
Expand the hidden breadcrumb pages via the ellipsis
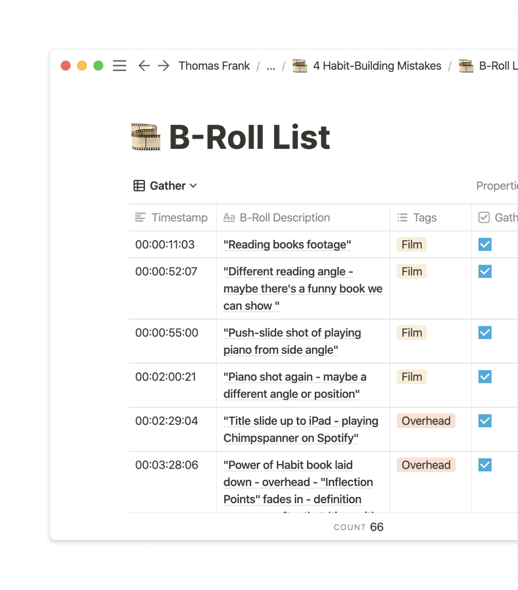pyautogui.click(x=271, y=66)
